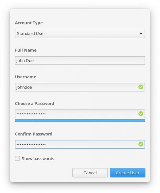Click the 'Confirm Password' heading label
The image size is (160, 193).
coord(34,134)
